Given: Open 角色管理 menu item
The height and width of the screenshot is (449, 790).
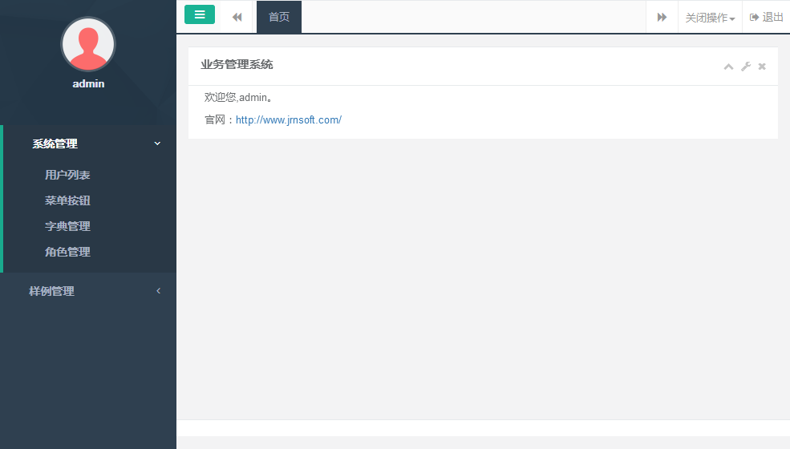Looking at the screenshot, I should point(67,252).
